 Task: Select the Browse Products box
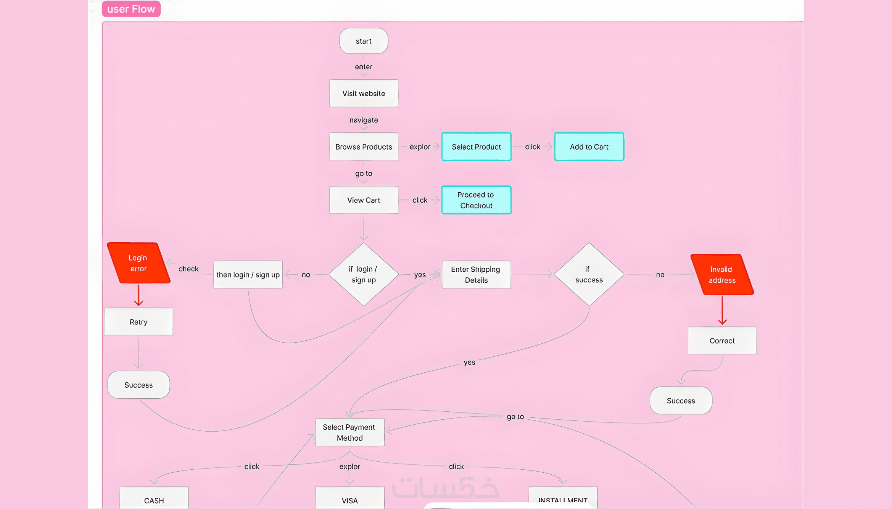tap(363, 147)
